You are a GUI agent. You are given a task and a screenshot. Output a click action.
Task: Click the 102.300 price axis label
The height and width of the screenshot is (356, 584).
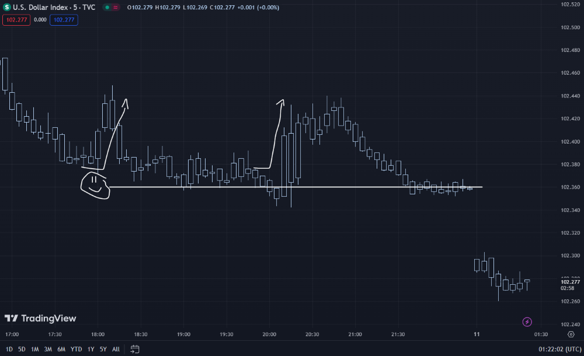pyautogui.click(x=570, y=256)
